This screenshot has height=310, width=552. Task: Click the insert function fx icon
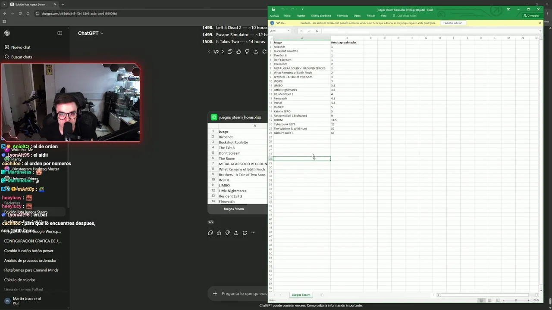point(317,31)
